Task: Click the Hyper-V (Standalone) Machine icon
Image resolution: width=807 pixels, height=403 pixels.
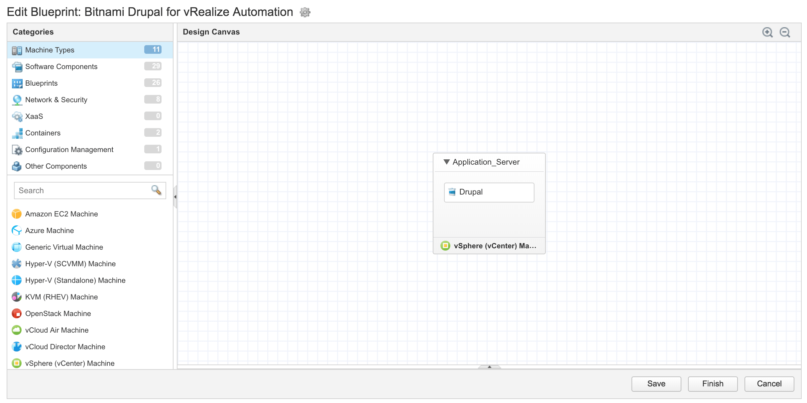Action: [x=17, y=280]
